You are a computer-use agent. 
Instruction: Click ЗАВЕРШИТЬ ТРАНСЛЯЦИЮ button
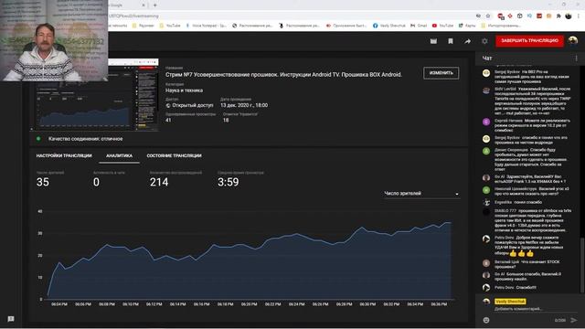click(x=529, y=40)
